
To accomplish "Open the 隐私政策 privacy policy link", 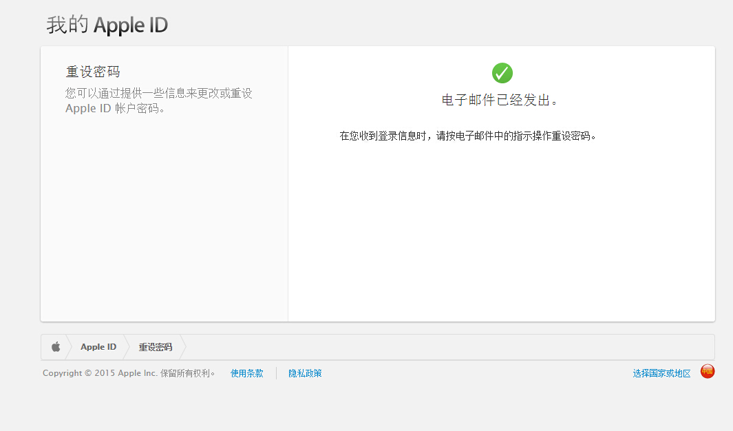I will pyautogui.click(x=305, y=373).
